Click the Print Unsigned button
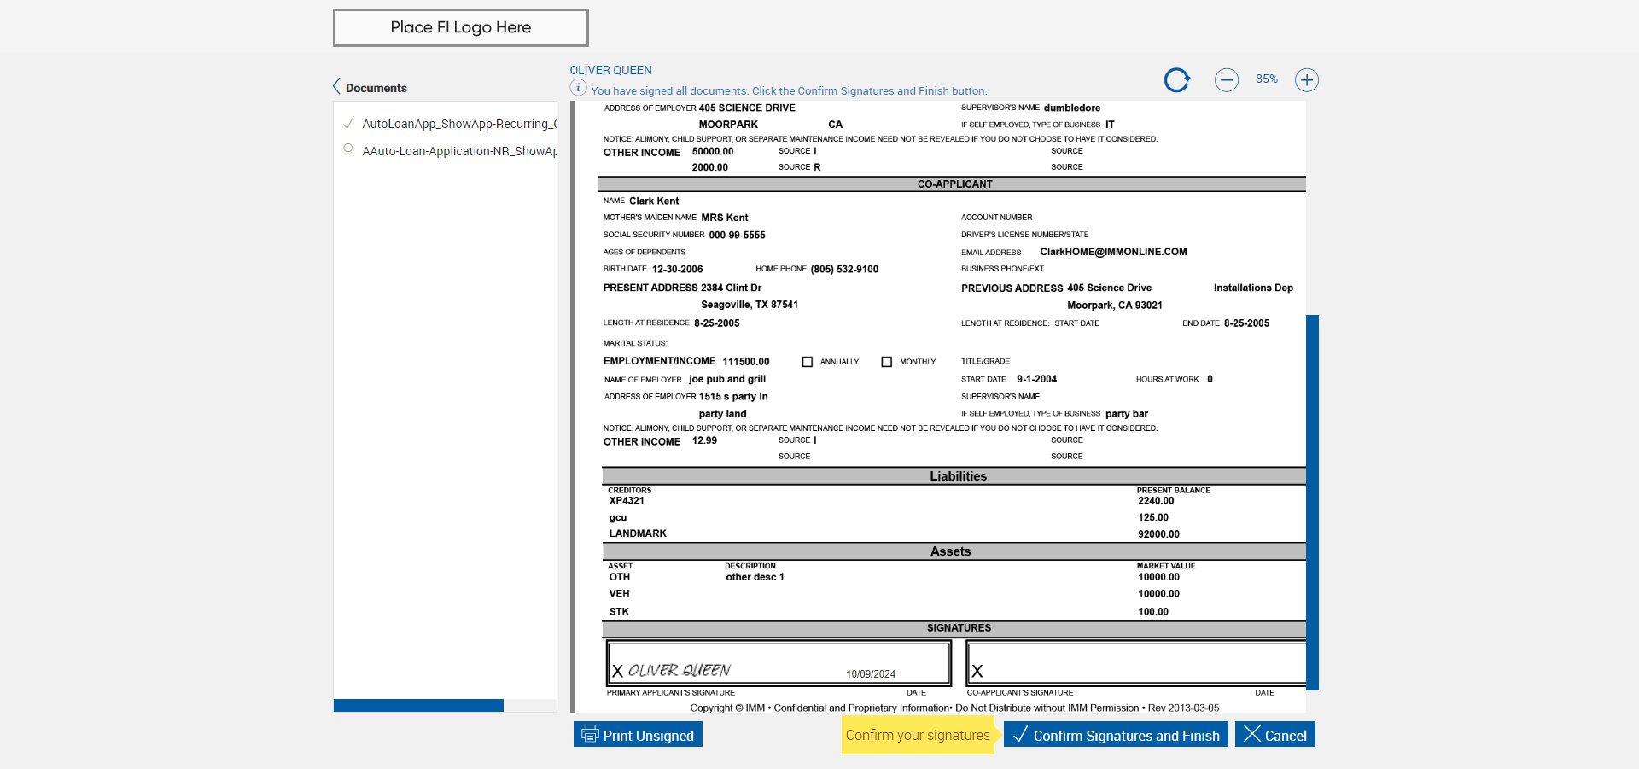The width and height of the screenshot is (1639, 769). coord(638,735)
